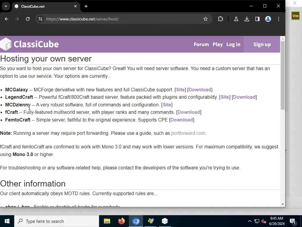Click the Hosting your own server heading
302x227 pixels.
click(x=46, y=59)
